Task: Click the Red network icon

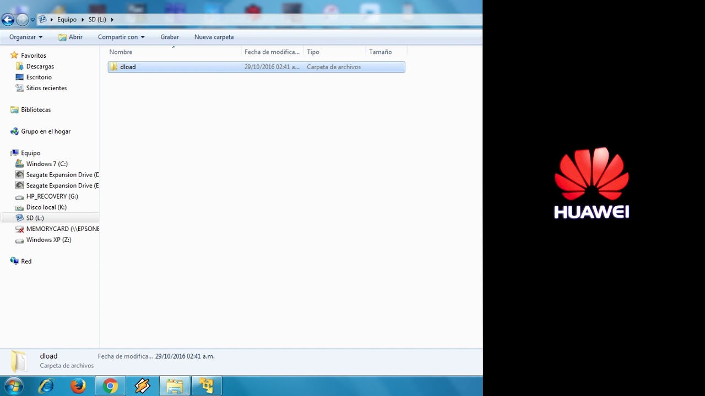Action: pyautogui.click(x=14, y=261)
